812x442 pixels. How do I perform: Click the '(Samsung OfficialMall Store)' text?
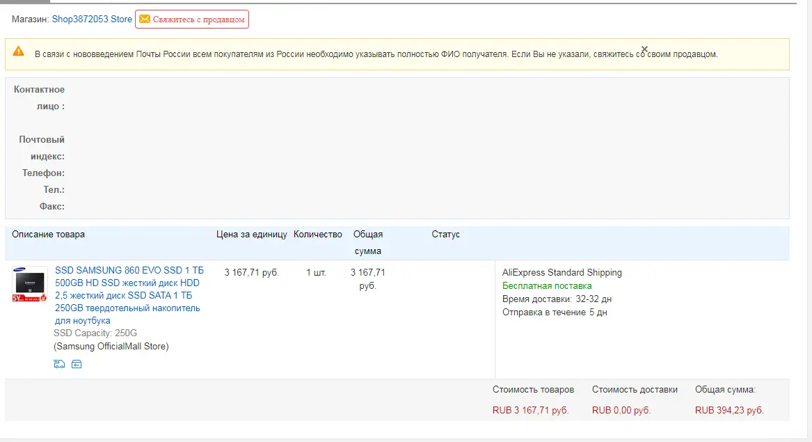coord(111,346)
